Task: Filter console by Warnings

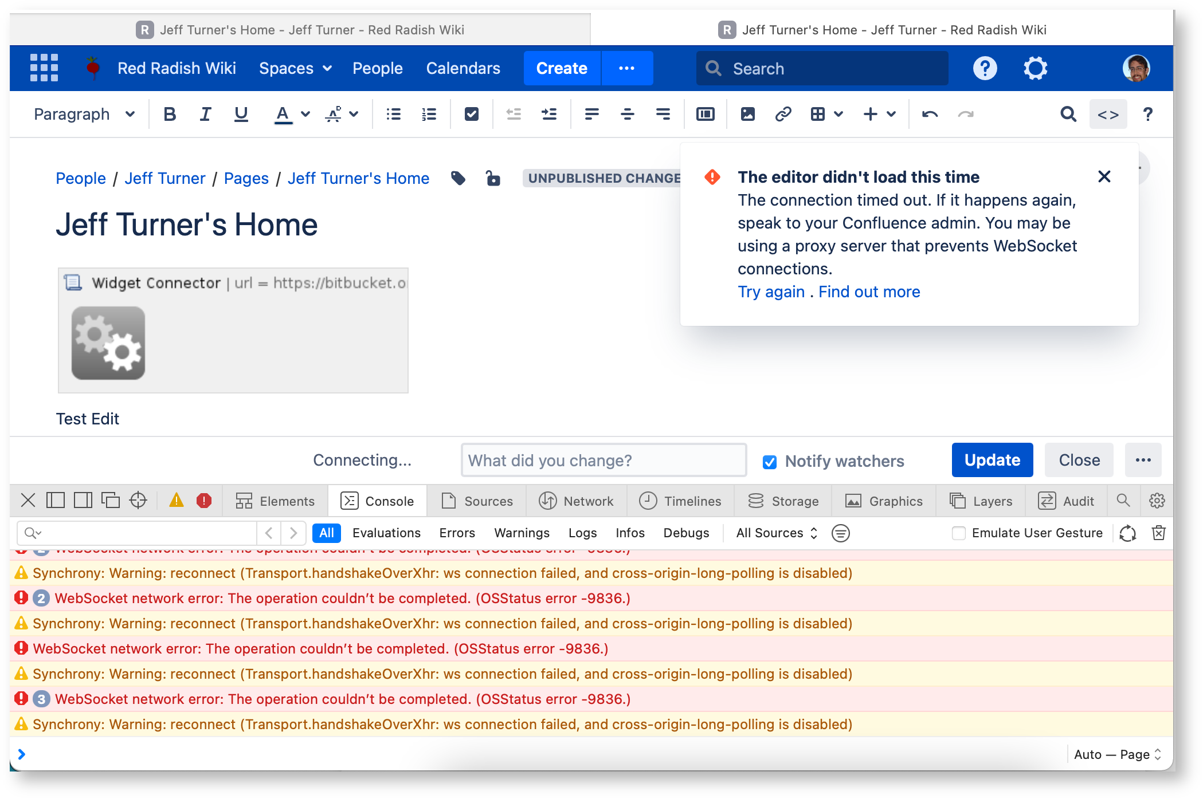Action: [522, 533]
